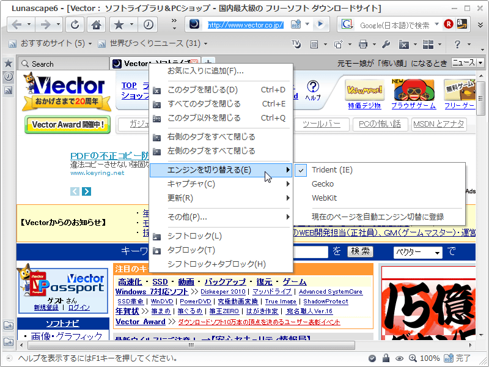This screenshot has height=367, width=489.
Task: Reload the page with the refresh icon
Action: click(75, 24)
